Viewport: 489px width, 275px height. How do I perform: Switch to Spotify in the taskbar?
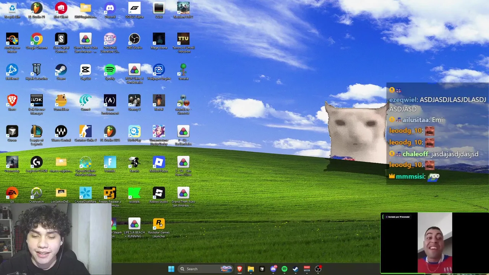[x=284, y=269]
